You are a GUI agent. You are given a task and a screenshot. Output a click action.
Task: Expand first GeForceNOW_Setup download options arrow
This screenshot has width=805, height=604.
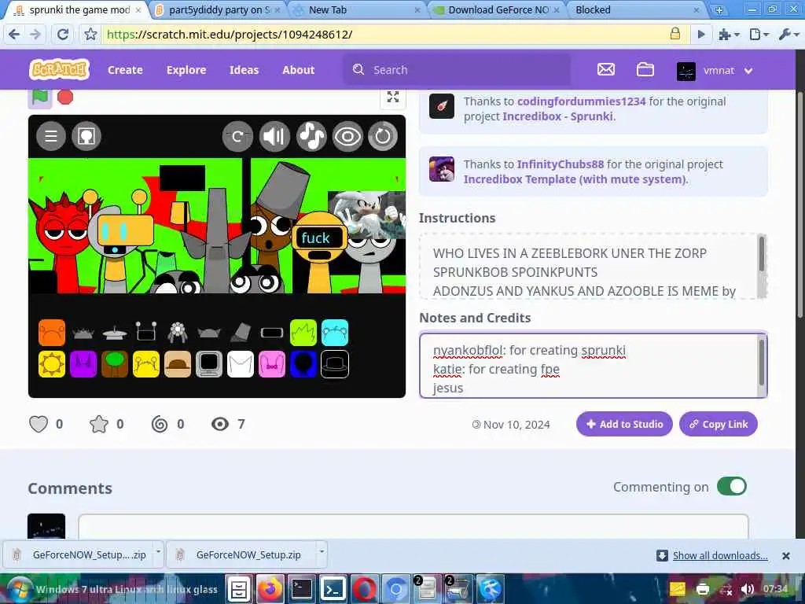[x=159, y=551]
